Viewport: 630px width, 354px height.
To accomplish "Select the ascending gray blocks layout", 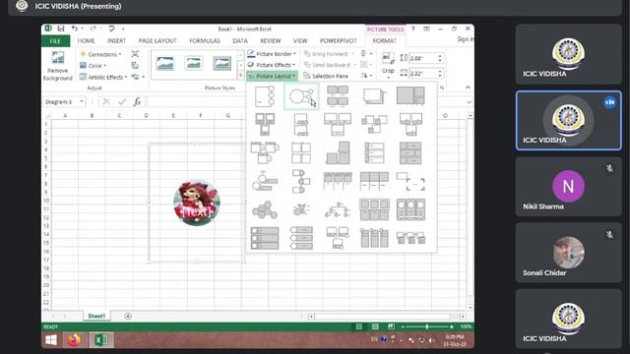I will coord(338,153).
